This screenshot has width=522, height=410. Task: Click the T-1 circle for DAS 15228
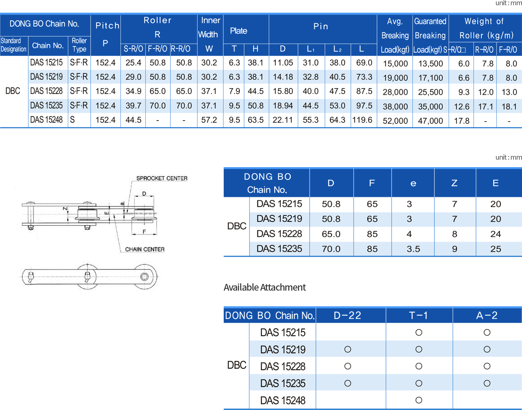[x=419, y=366]
